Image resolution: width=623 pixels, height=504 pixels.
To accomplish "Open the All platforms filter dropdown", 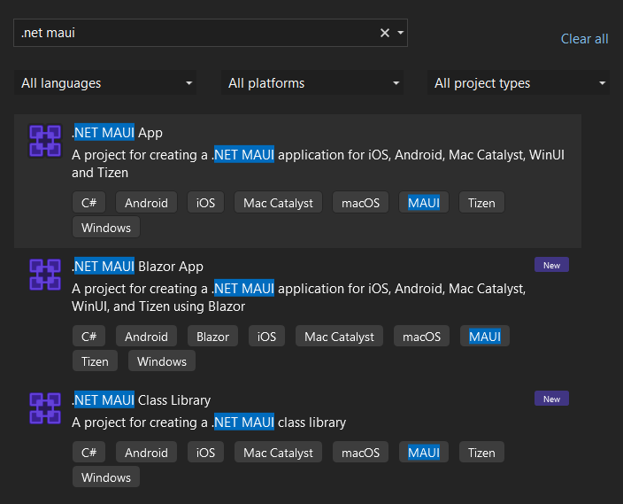I will click(311, 82).
